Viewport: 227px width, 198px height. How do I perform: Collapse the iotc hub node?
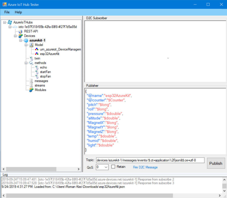pyautogui.click(x=10, y=27)
